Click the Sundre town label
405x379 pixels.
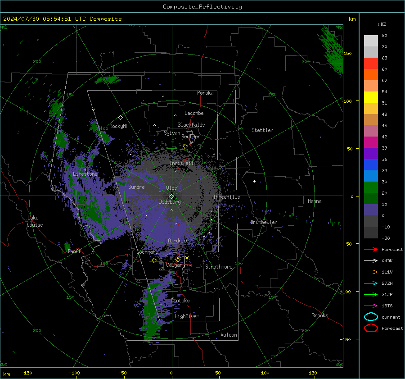(136, 187)
